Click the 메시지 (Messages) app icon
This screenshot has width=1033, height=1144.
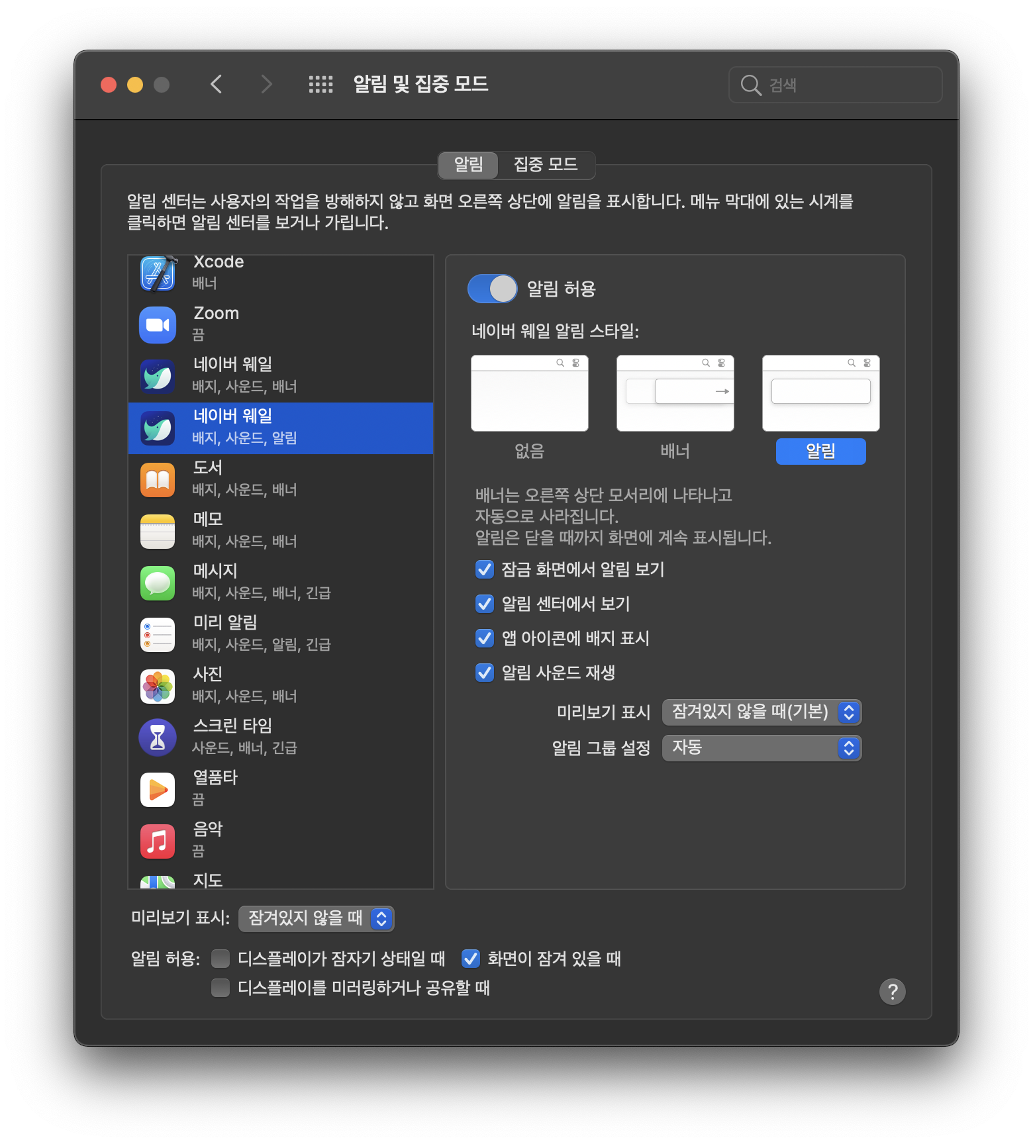158,583
